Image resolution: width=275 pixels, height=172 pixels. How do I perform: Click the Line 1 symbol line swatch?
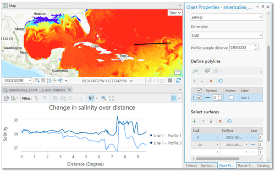[x=208, y=97]
